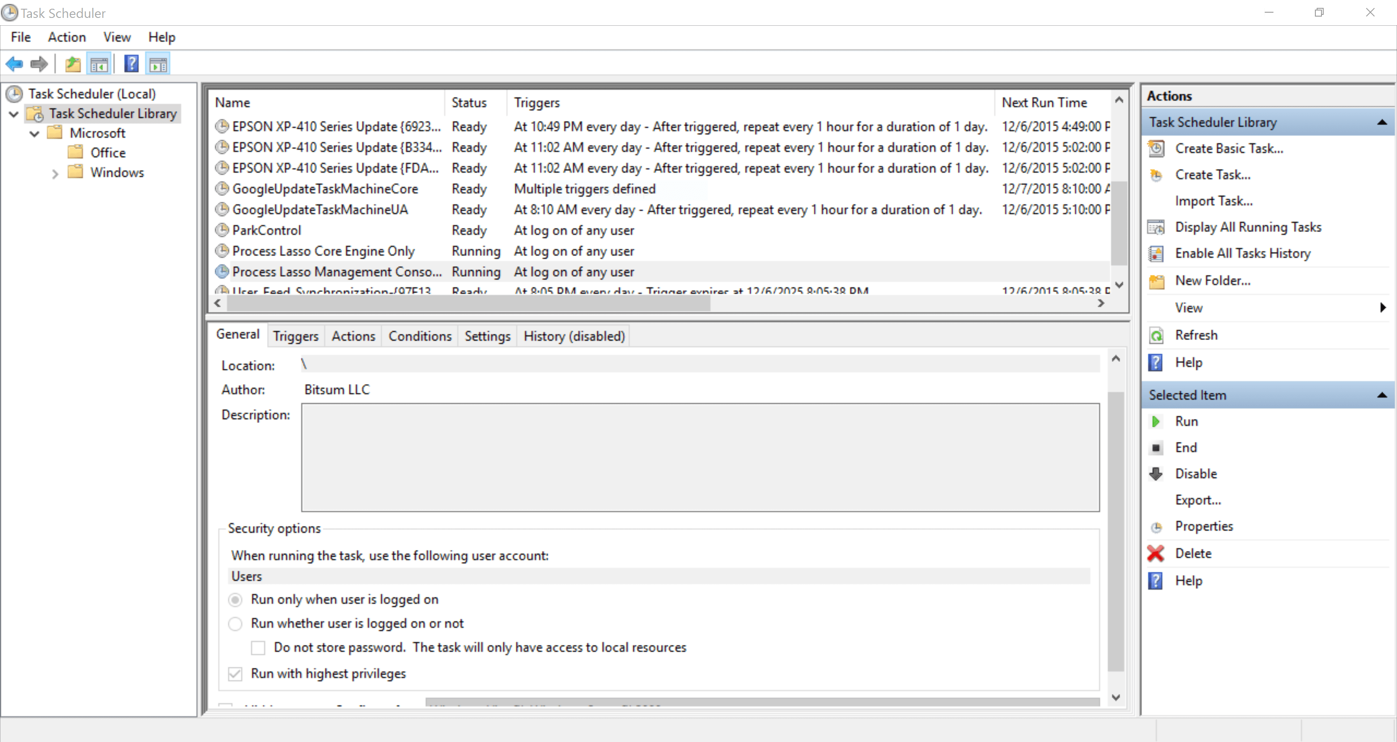The width and height of the screenshot is (1397, 742).
Task: Click the Export option under Selected Item
Action: [x=1199, y=499]
